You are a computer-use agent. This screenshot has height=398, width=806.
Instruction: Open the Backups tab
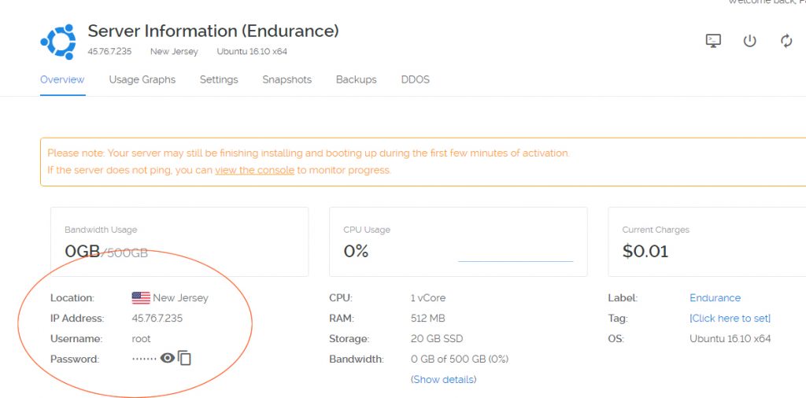click(357, 79)
